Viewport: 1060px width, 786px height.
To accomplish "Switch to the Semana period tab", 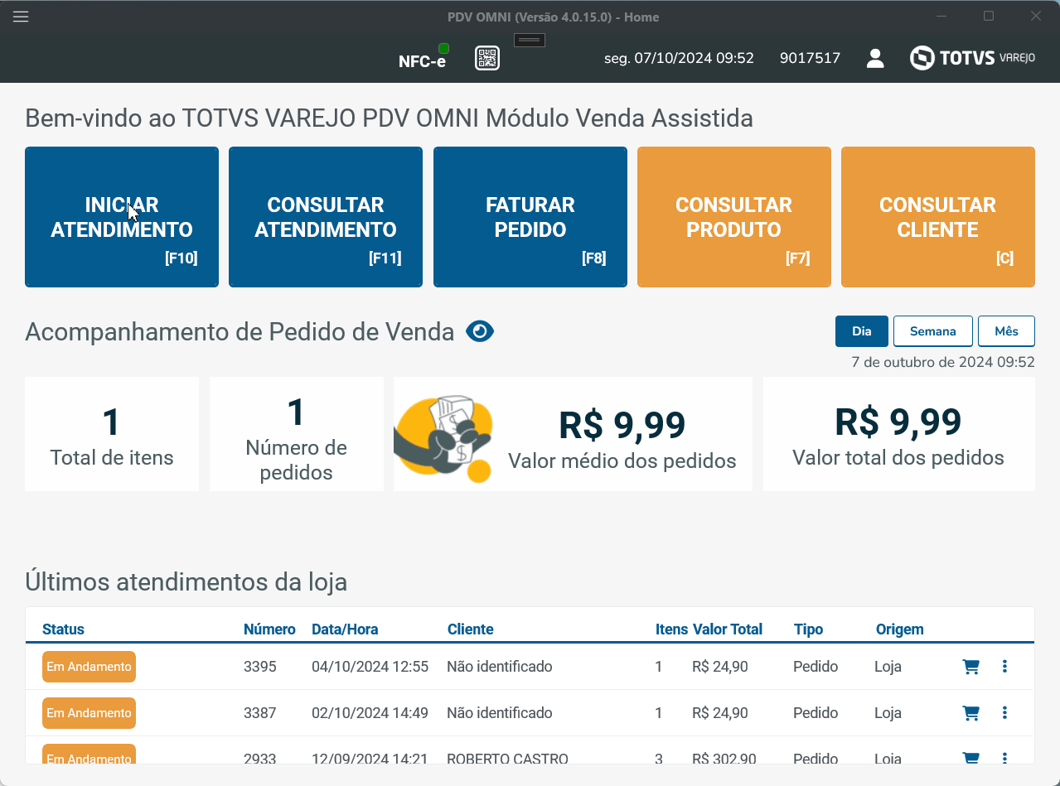I will [932, 331].
